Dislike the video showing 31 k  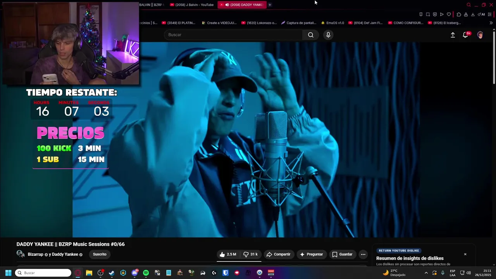click(250, 254)
